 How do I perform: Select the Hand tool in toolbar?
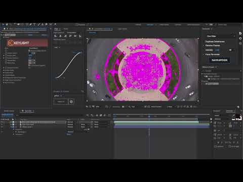tap(7, 24)
